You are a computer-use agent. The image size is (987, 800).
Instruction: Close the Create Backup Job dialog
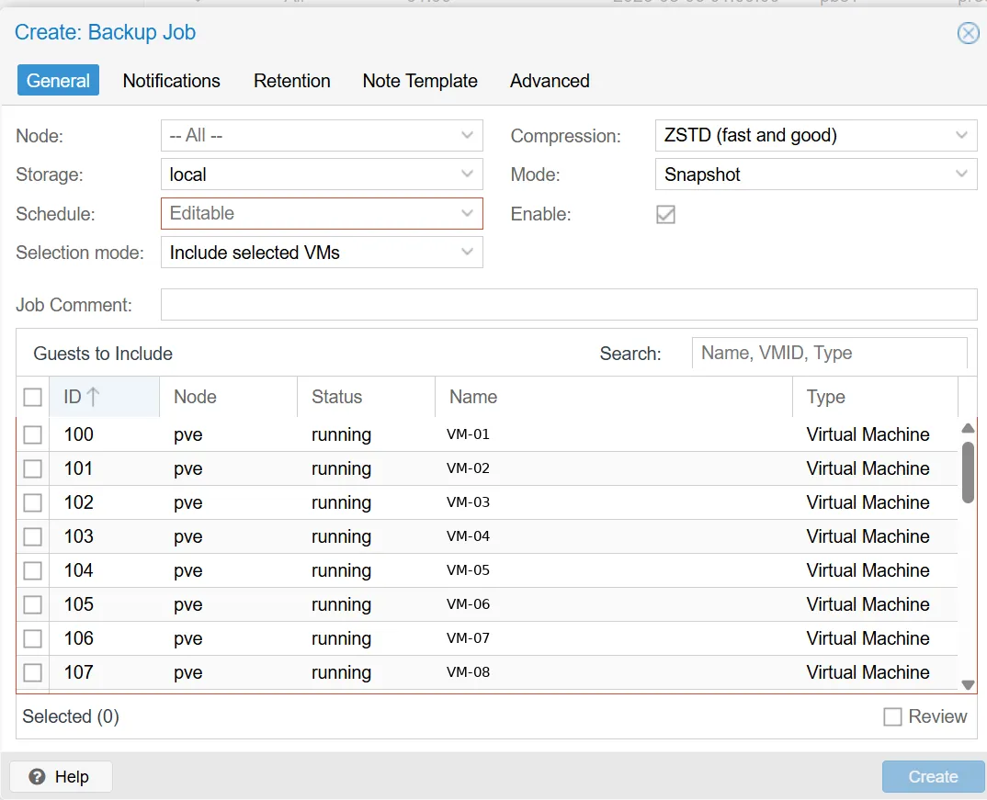tap(968, 33)
